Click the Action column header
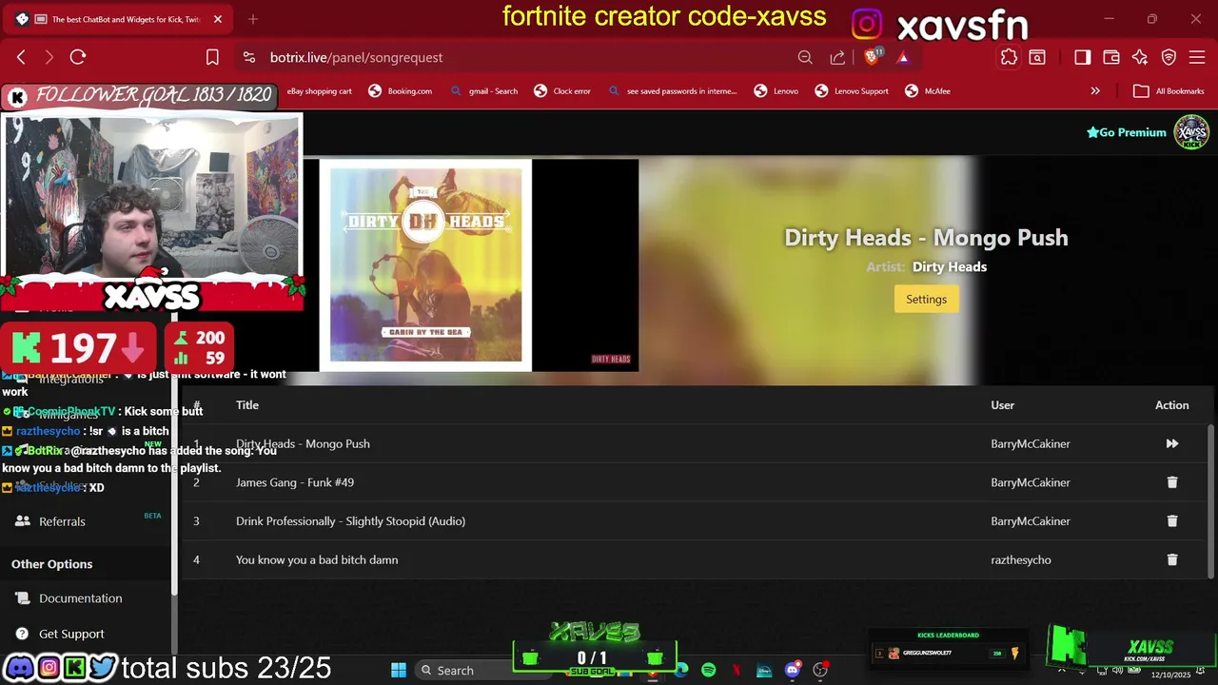This screenshot has width=1218, height=685. click(x=1171, y=405)
